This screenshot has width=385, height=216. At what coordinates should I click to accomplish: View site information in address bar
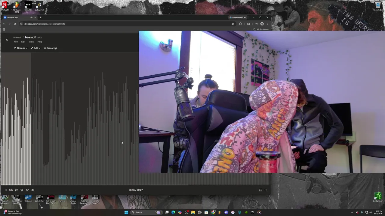[x=21, y=24]
